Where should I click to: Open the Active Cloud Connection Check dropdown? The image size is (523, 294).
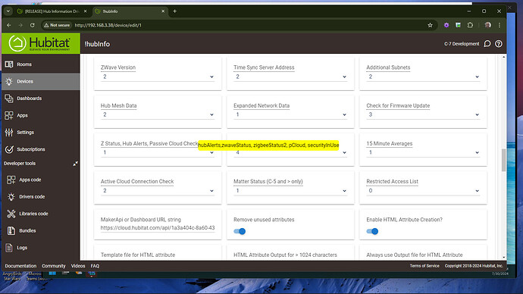pos(158,191)
